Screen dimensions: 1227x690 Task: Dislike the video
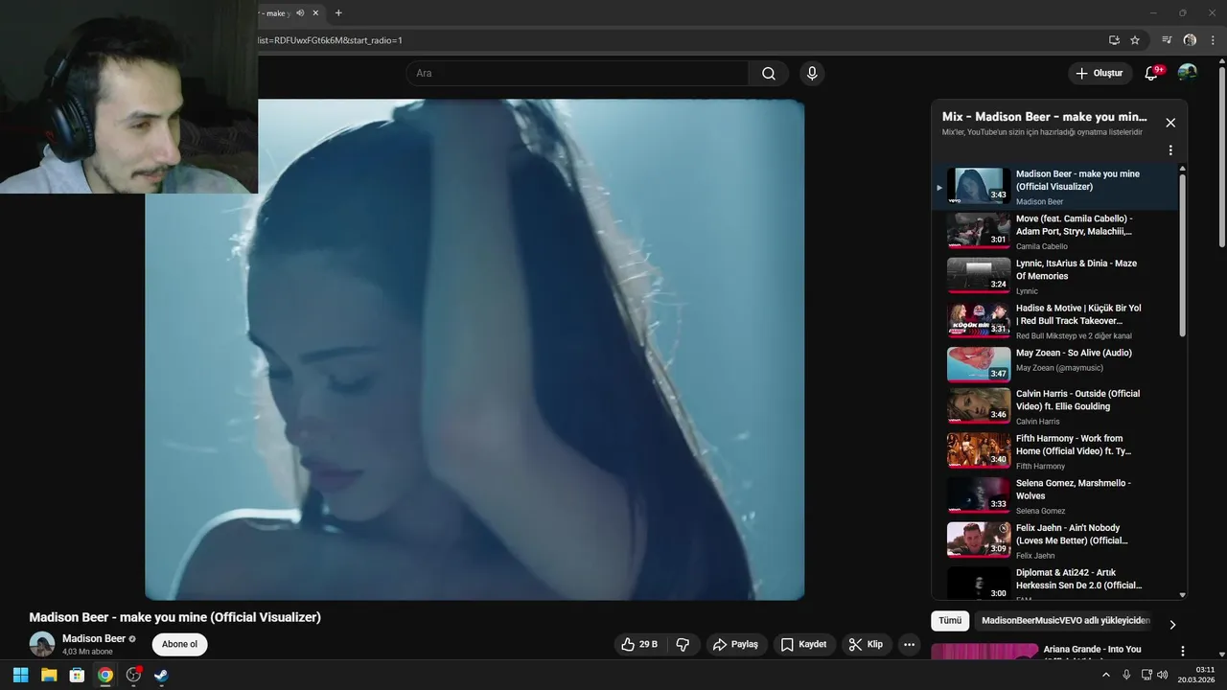(x=683, y=645)
